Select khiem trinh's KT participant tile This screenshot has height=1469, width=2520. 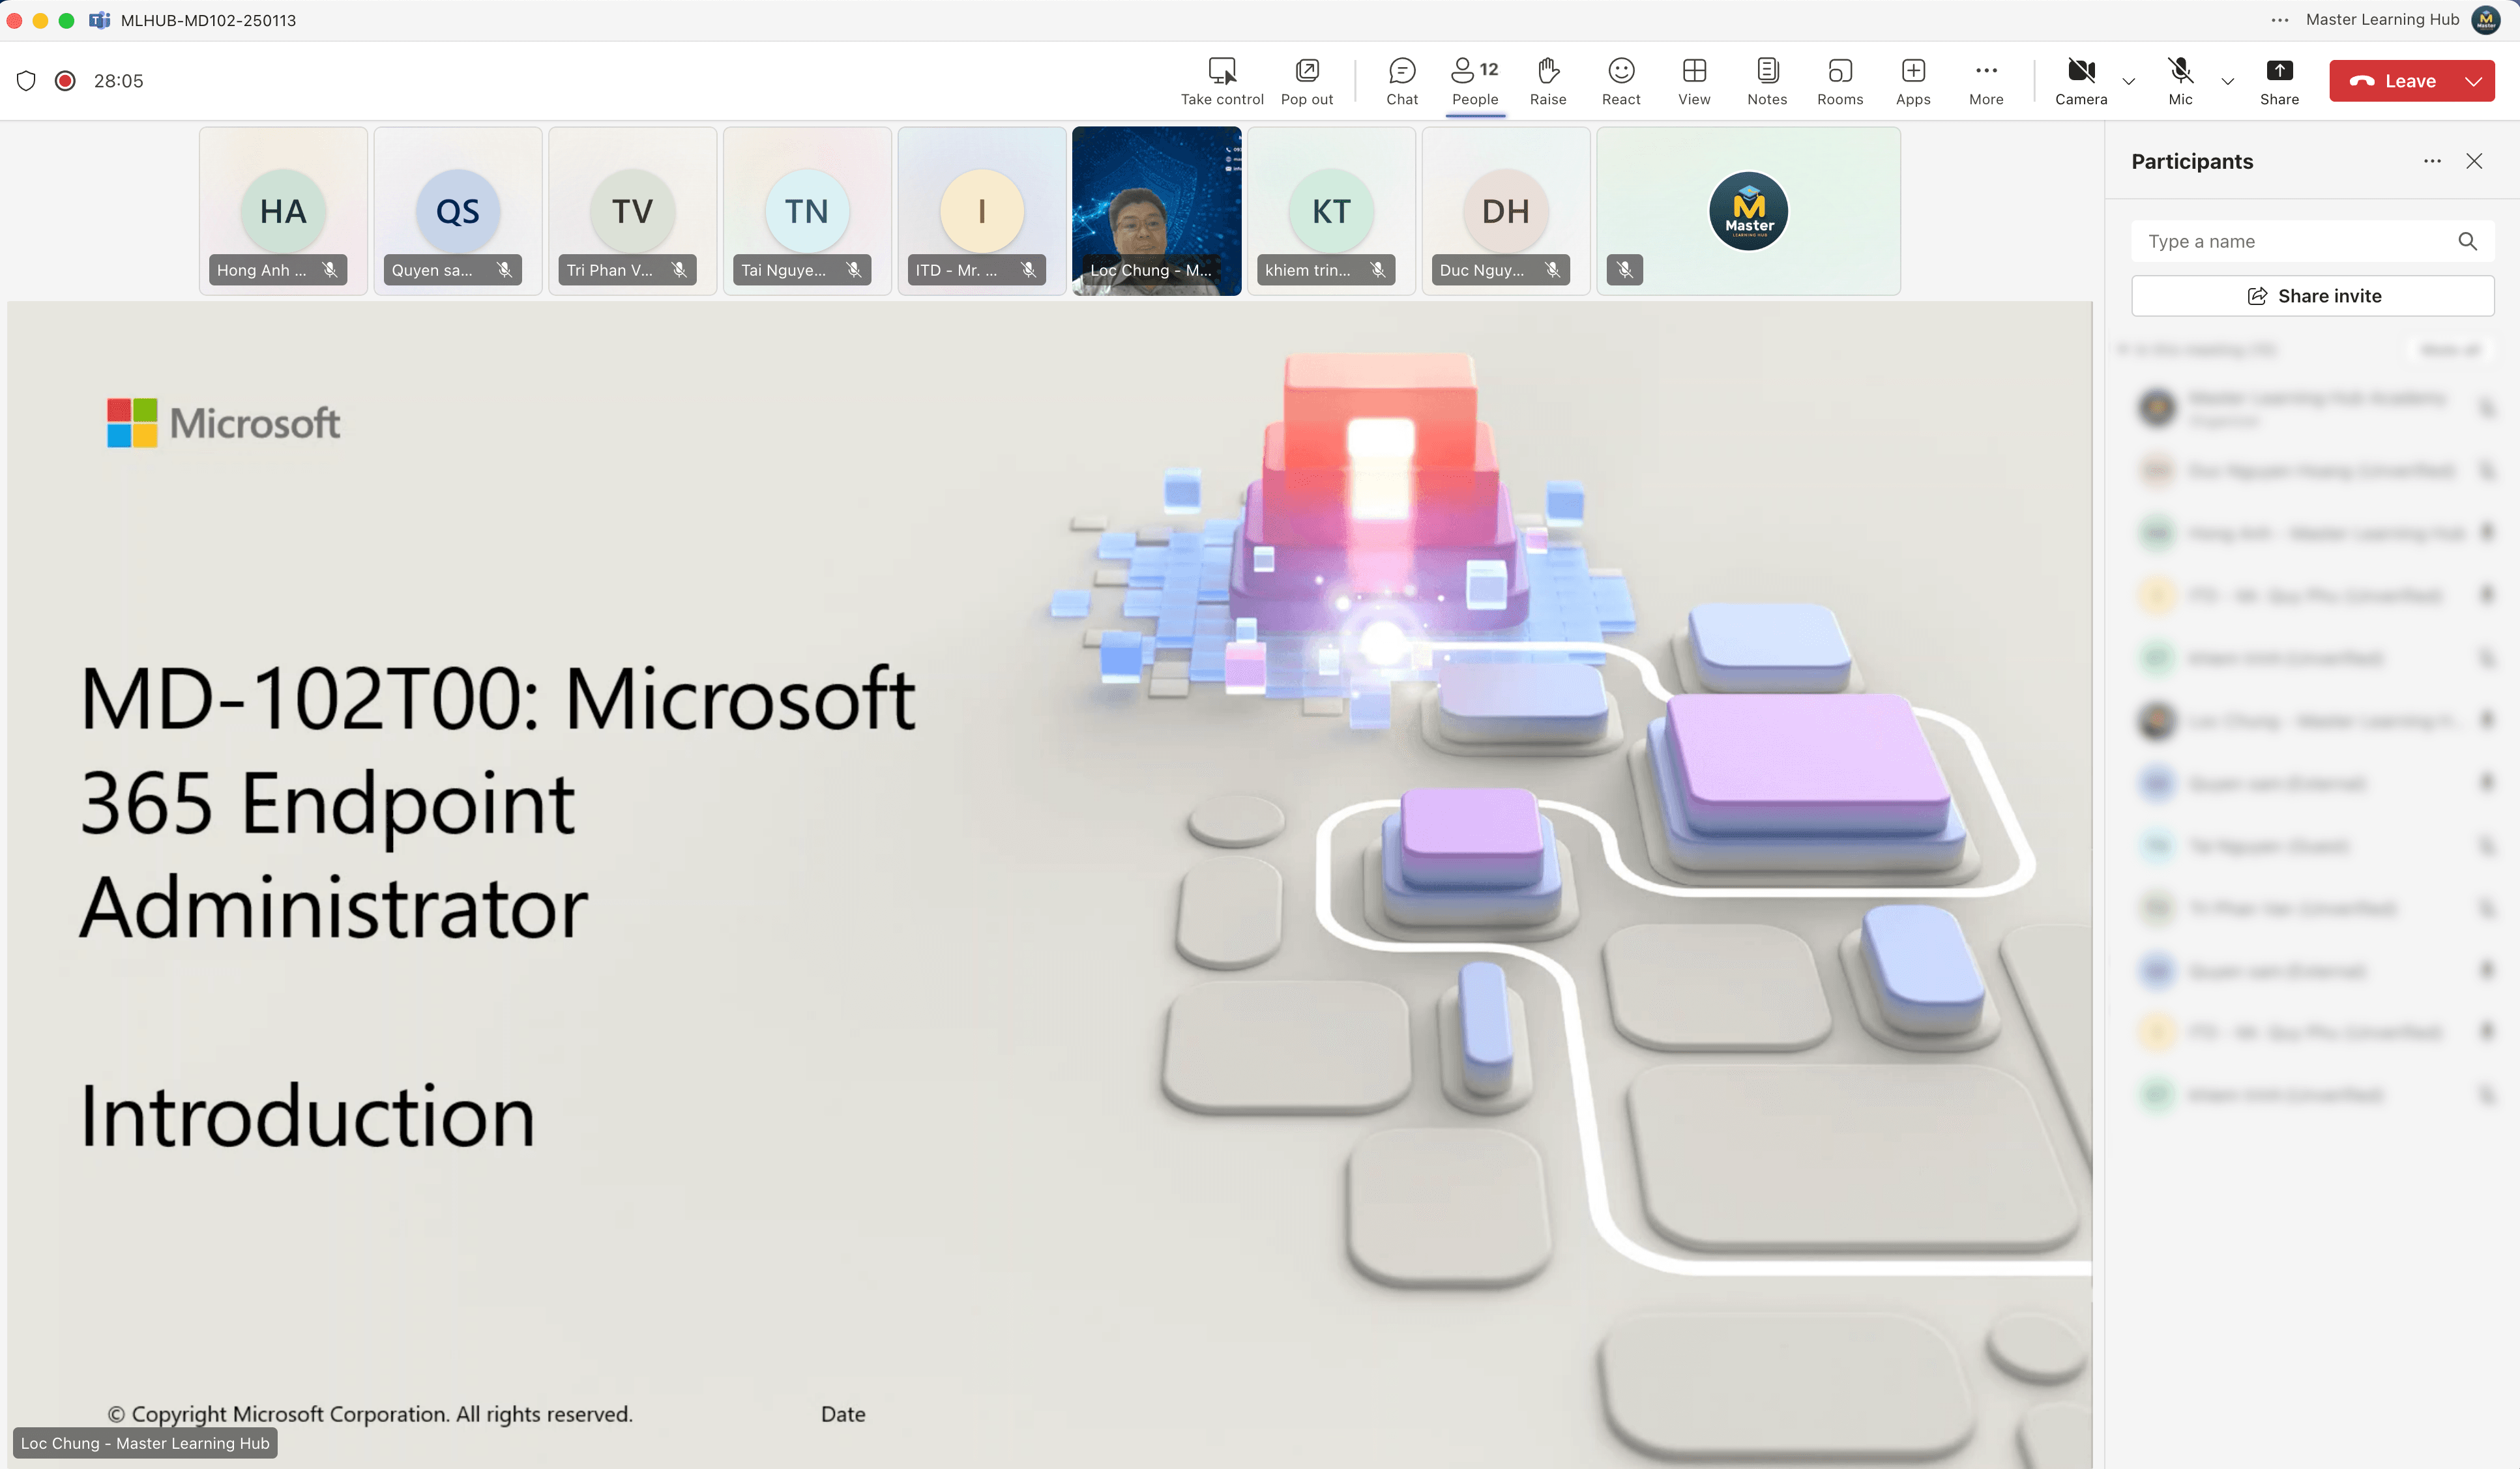(1331, 211)
